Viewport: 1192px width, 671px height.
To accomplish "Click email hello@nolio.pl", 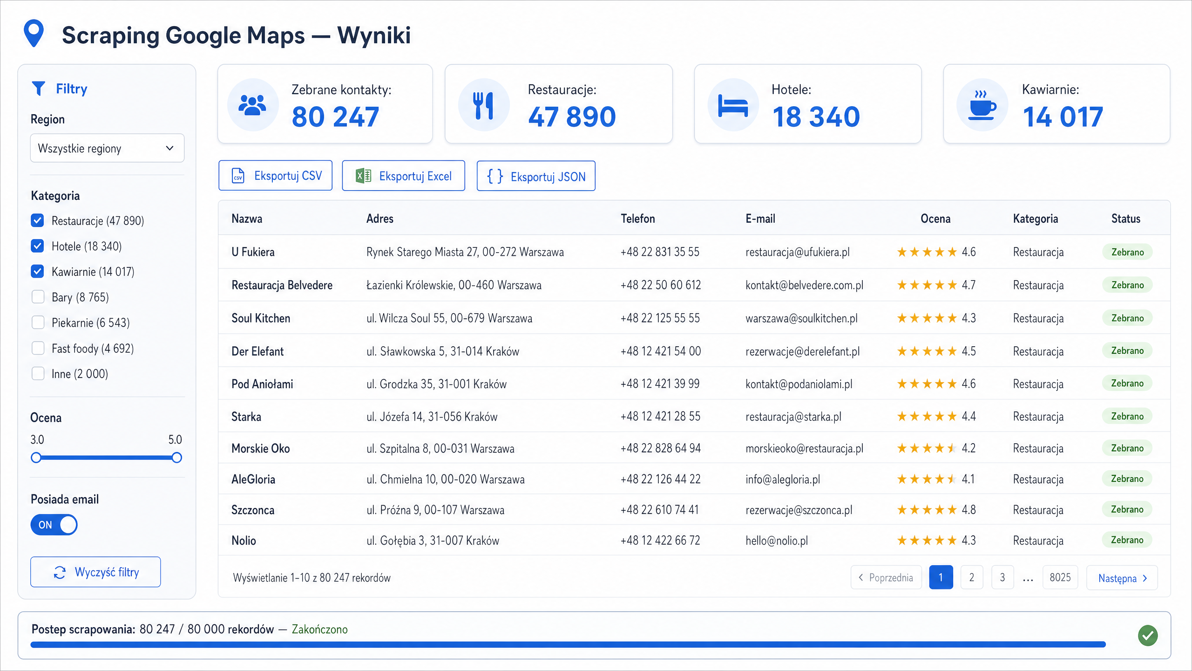I will [x=777, y=541].
